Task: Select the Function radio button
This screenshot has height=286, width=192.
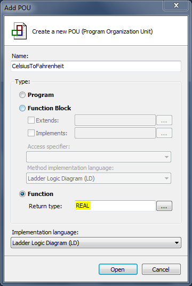Action: tap(22, 194)
